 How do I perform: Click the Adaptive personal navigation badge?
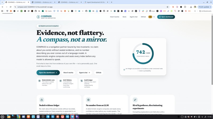49,26
